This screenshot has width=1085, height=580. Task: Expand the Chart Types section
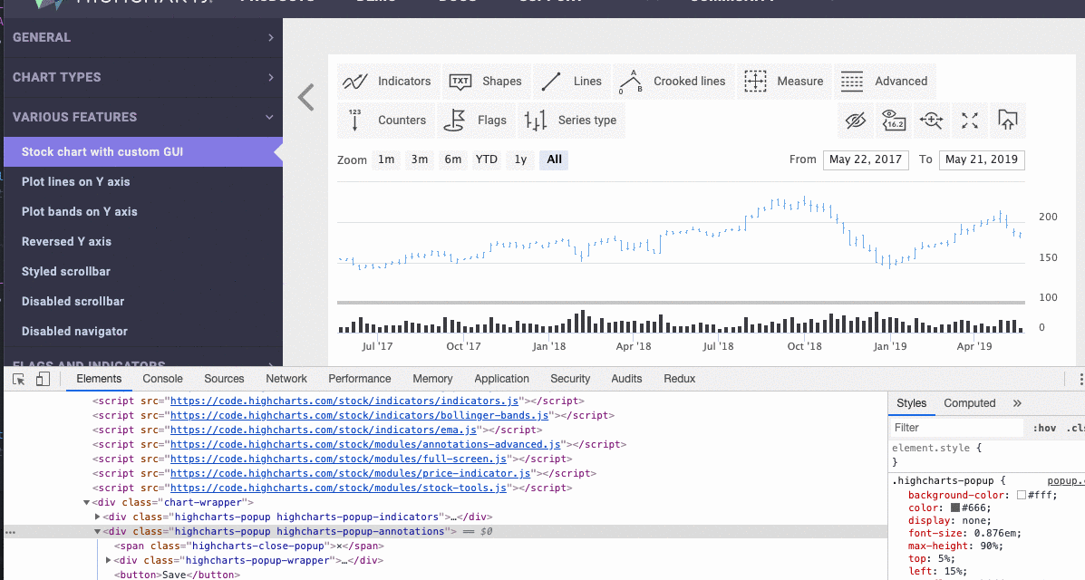pos(142,77)
